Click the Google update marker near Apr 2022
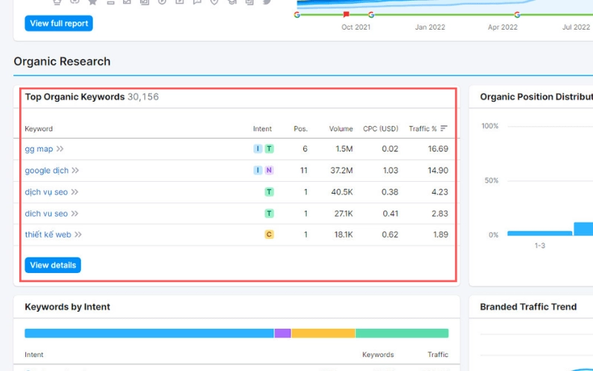Image resolution: width=593 pixels, height=371 pixels. point(517,15)
